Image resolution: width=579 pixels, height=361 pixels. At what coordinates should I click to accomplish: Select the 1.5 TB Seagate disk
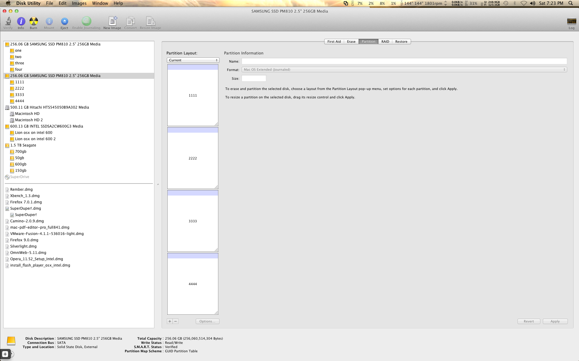pyautogui.click(x=23, y=145)
